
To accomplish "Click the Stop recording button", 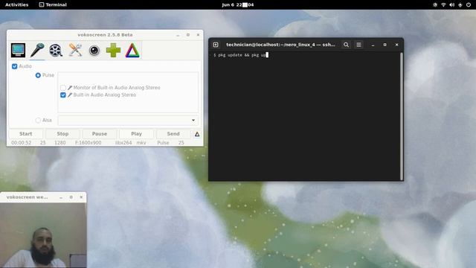I will (x=62, y=134).
